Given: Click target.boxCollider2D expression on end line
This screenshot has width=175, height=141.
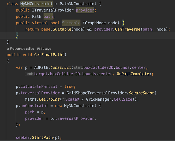Looking at the screenshot, I should click(x=57, y=74).
